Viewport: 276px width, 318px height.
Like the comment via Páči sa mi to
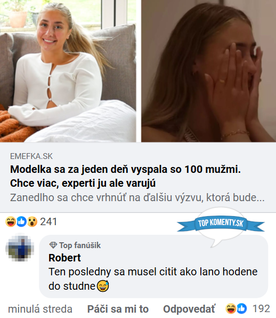[x=118, y=309]
